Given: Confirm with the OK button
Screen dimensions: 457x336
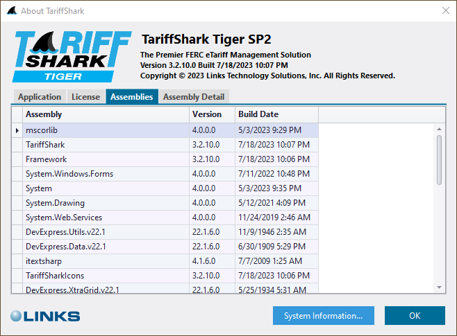Looking at the screenshot, I should pyautogui.click(x=415, y=316).
